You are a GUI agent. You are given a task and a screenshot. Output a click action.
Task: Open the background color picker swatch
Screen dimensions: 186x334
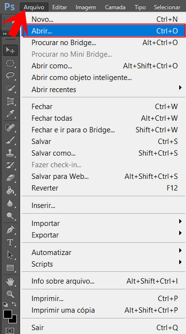point(14,320)
